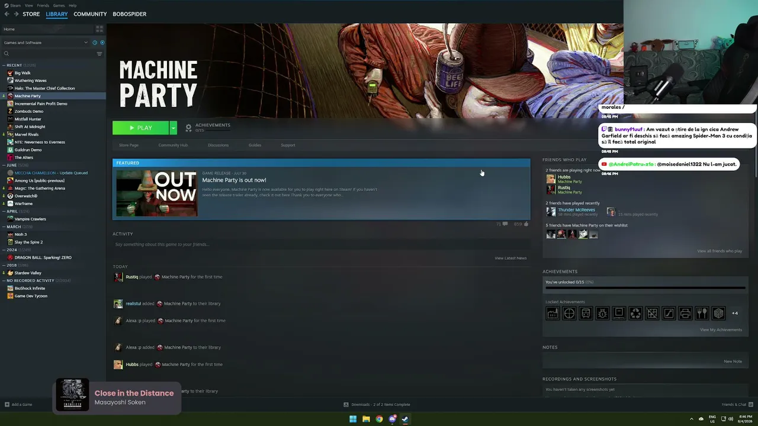Switch to the COMMUNITY tab
758x426 pixels.
[x=90, y=14]
